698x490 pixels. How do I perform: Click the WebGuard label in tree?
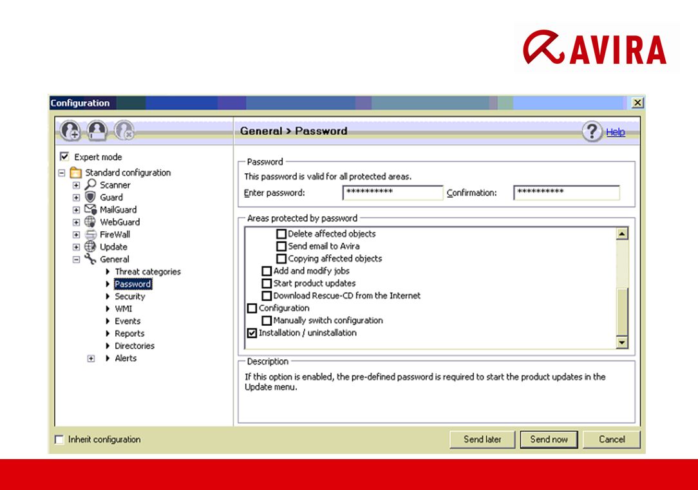120,222
